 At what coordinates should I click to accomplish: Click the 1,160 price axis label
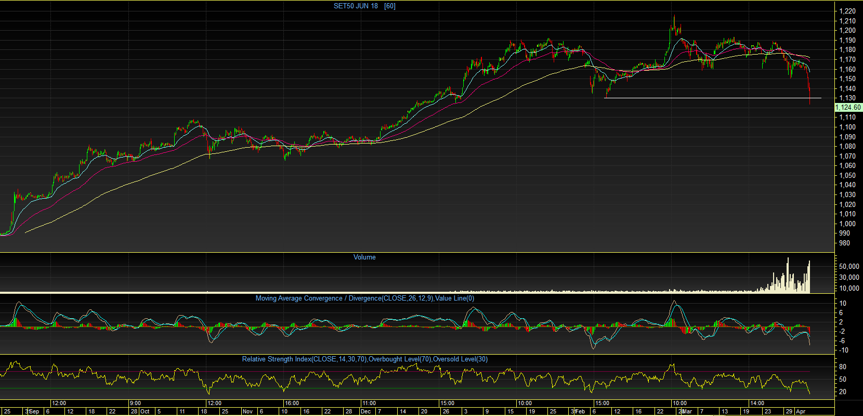847,69
